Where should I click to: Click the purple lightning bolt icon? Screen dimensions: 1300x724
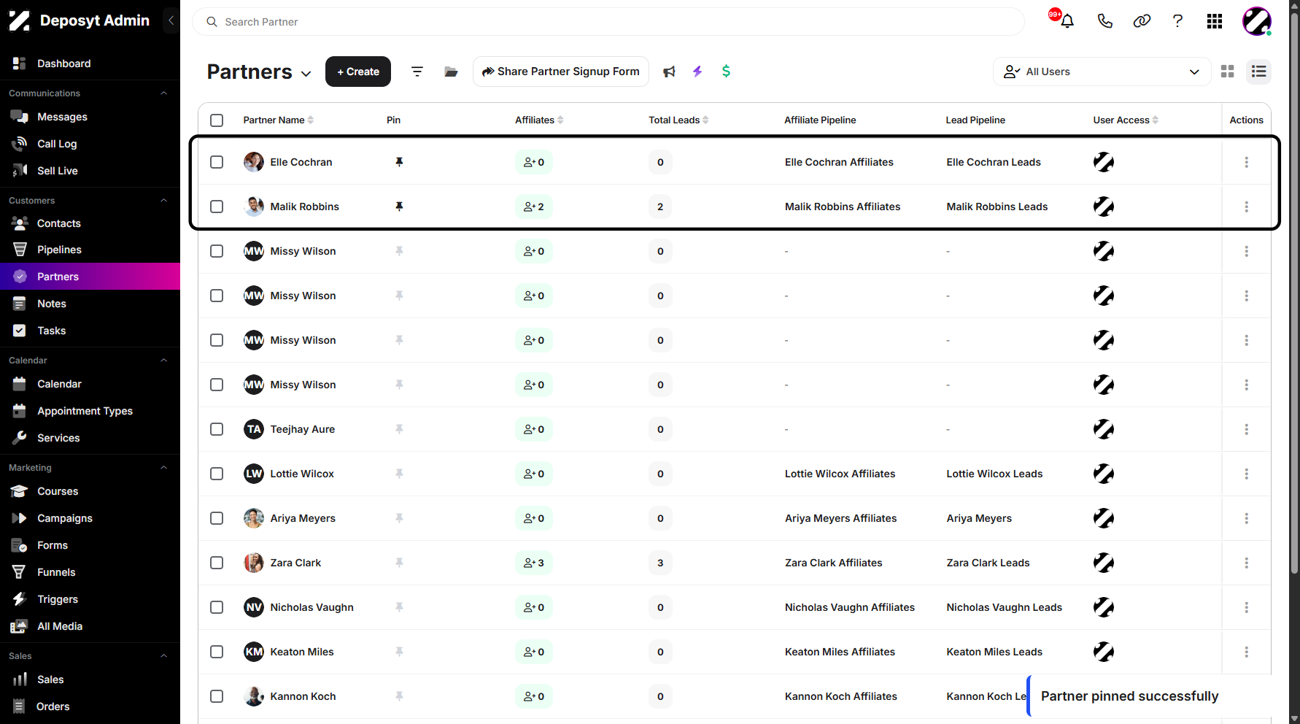(x=697, y=72)
